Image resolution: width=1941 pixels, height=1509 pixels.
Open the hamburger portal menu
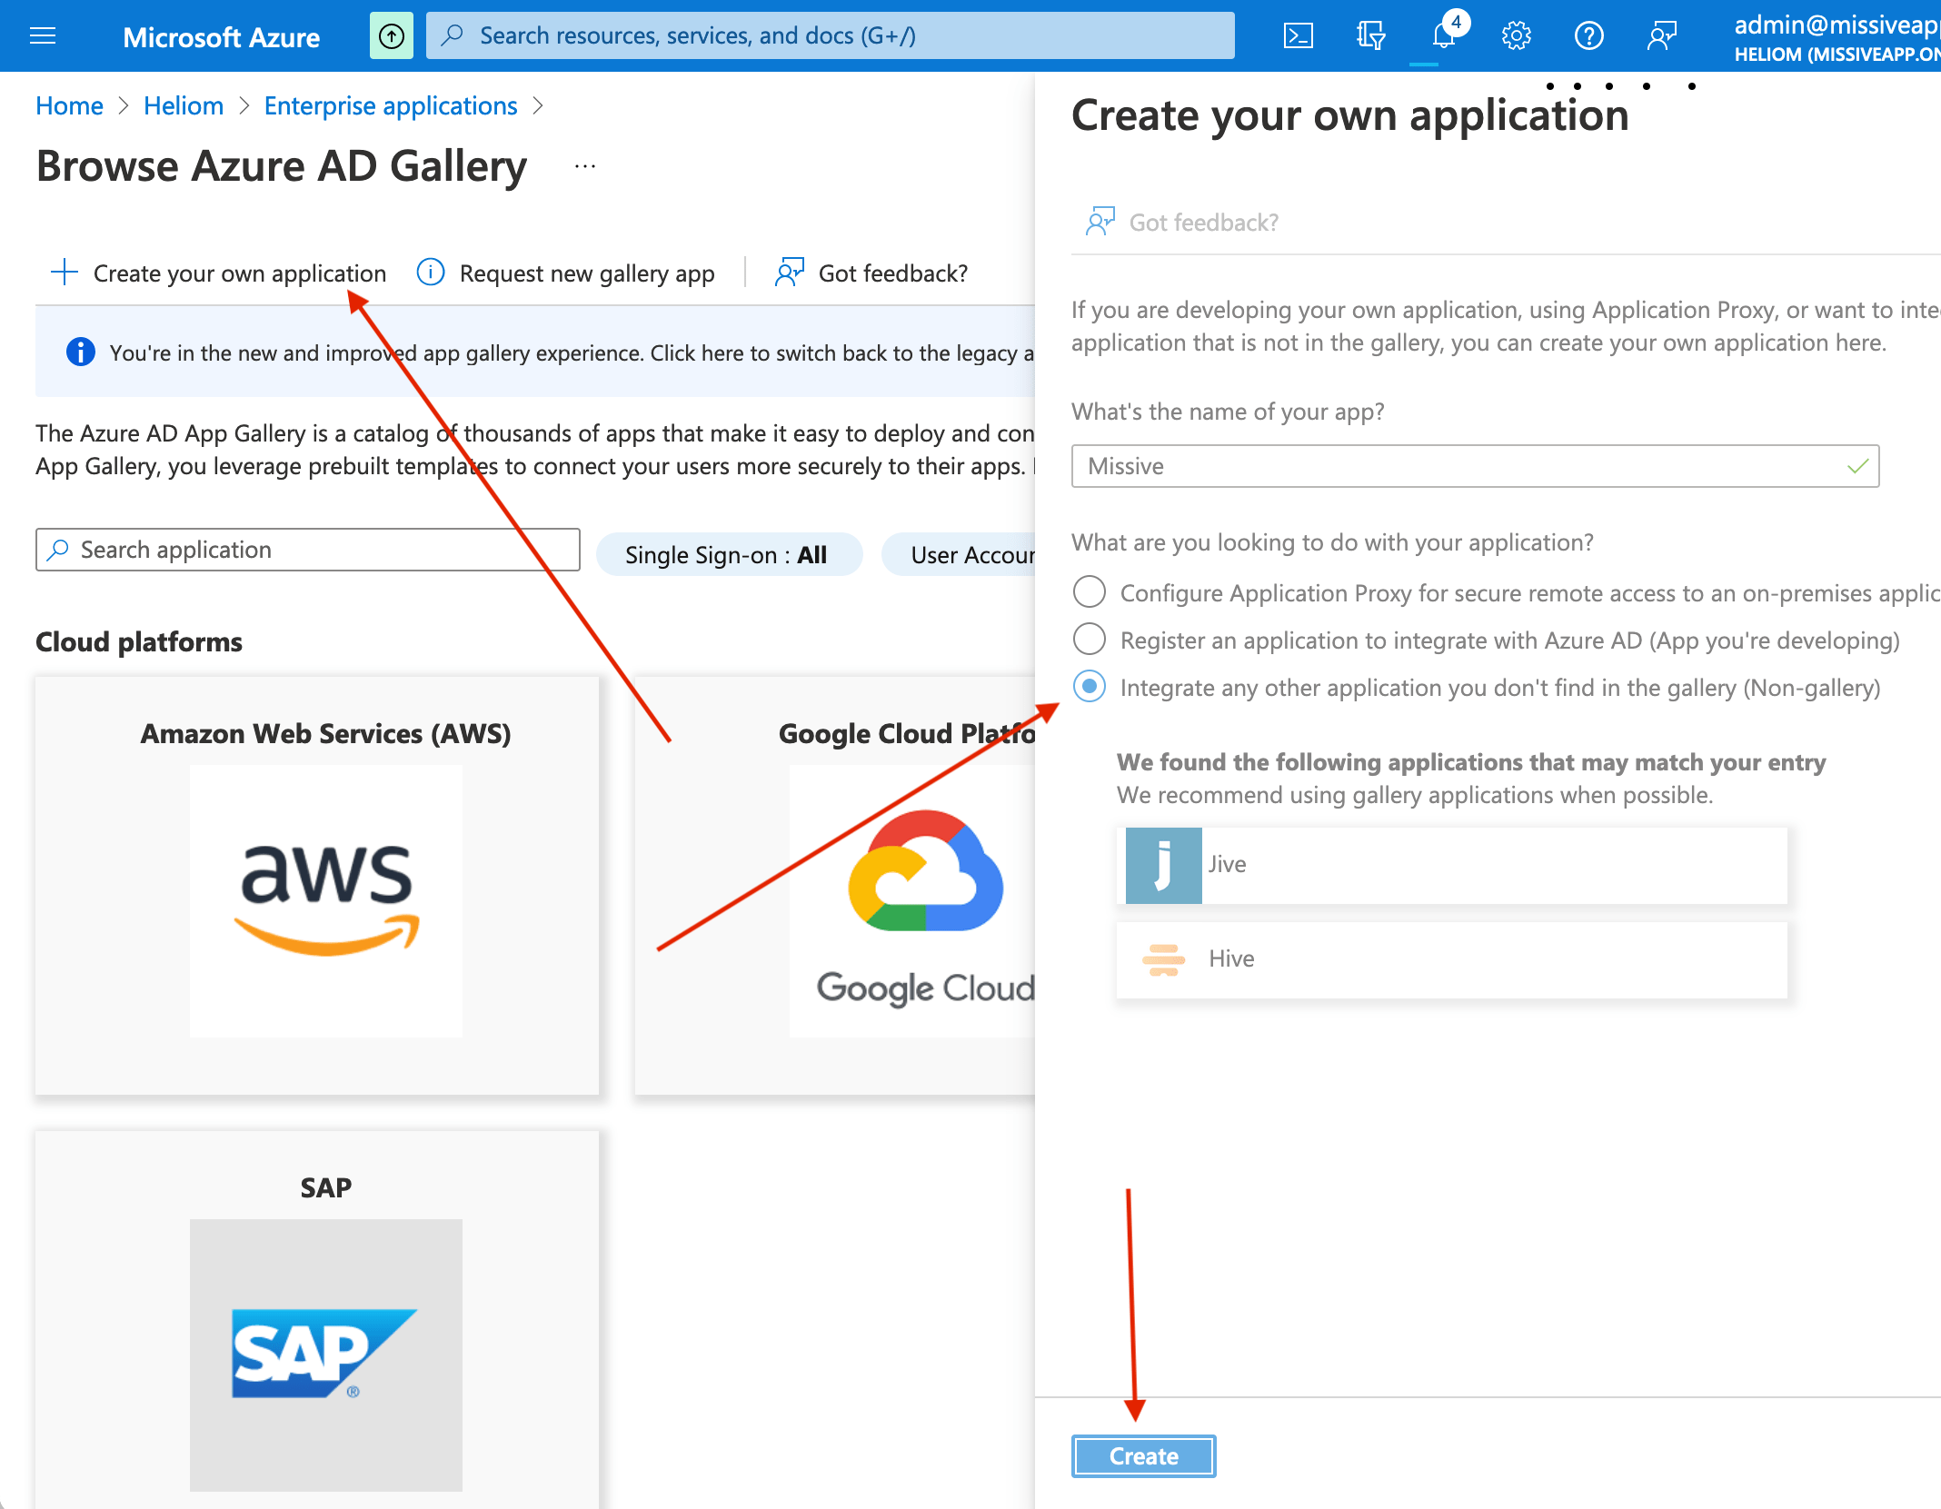coord(43,36)
